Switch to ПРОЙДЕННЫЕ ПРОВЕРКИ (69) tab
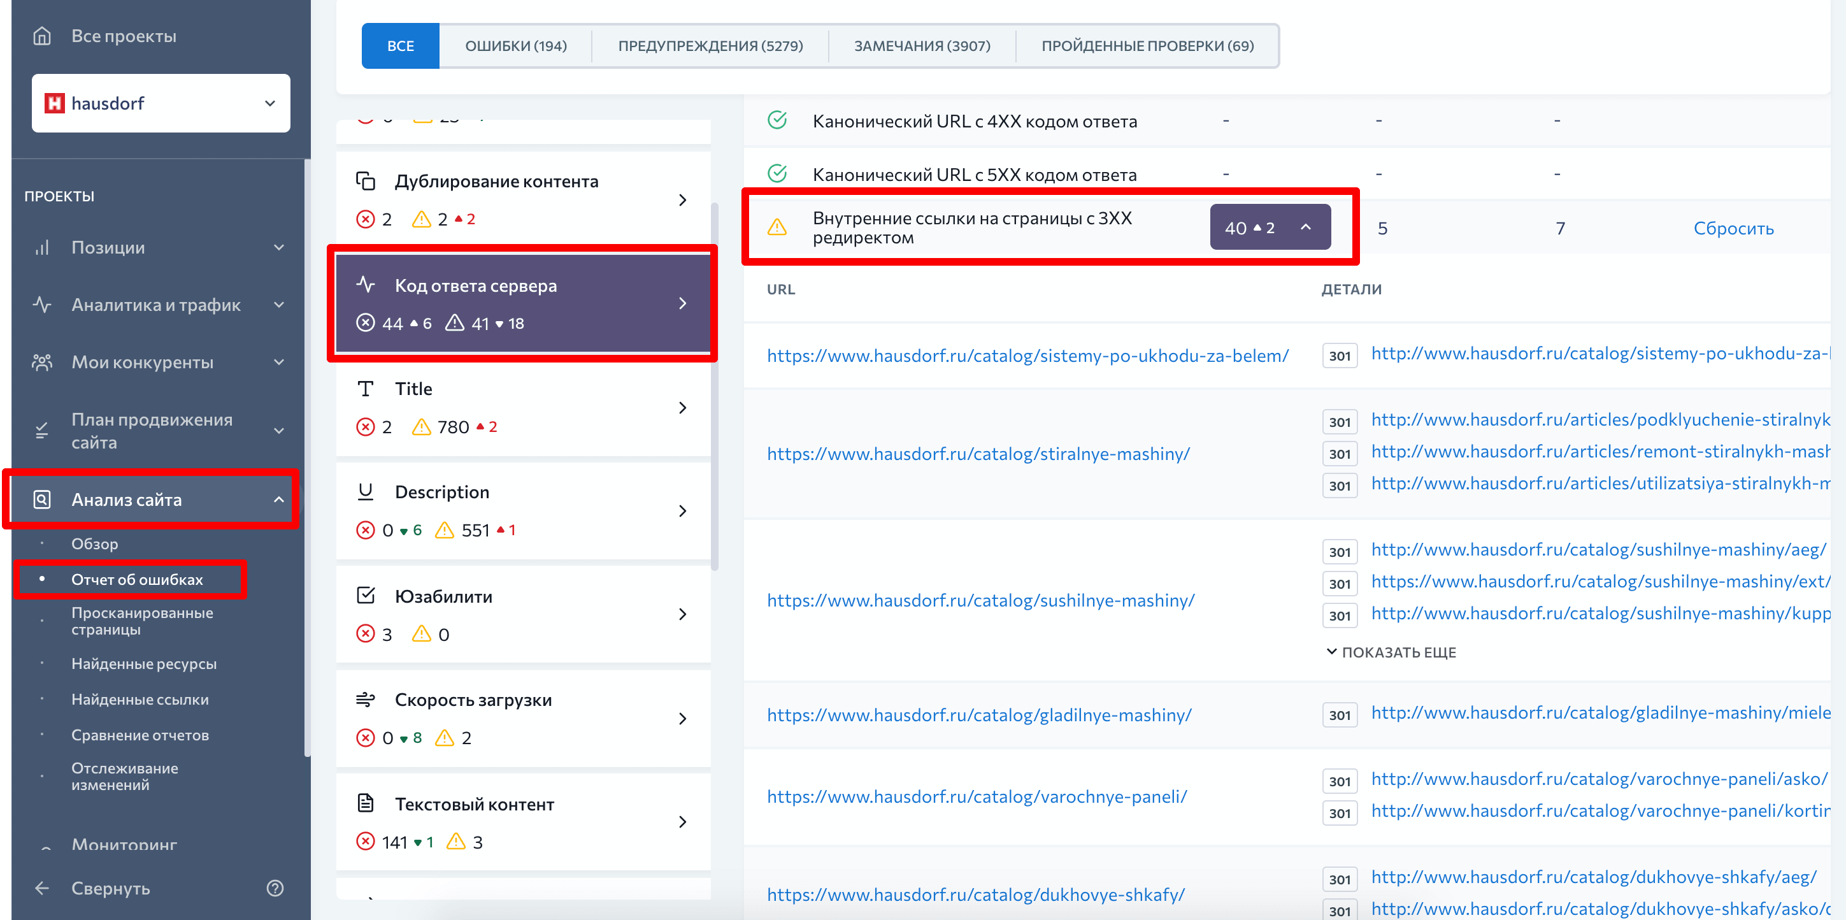This screenshot has width=1846, height=920. [x=1147, y=46]
